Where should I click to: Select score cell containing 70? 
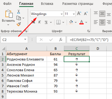tap(55, 86)
